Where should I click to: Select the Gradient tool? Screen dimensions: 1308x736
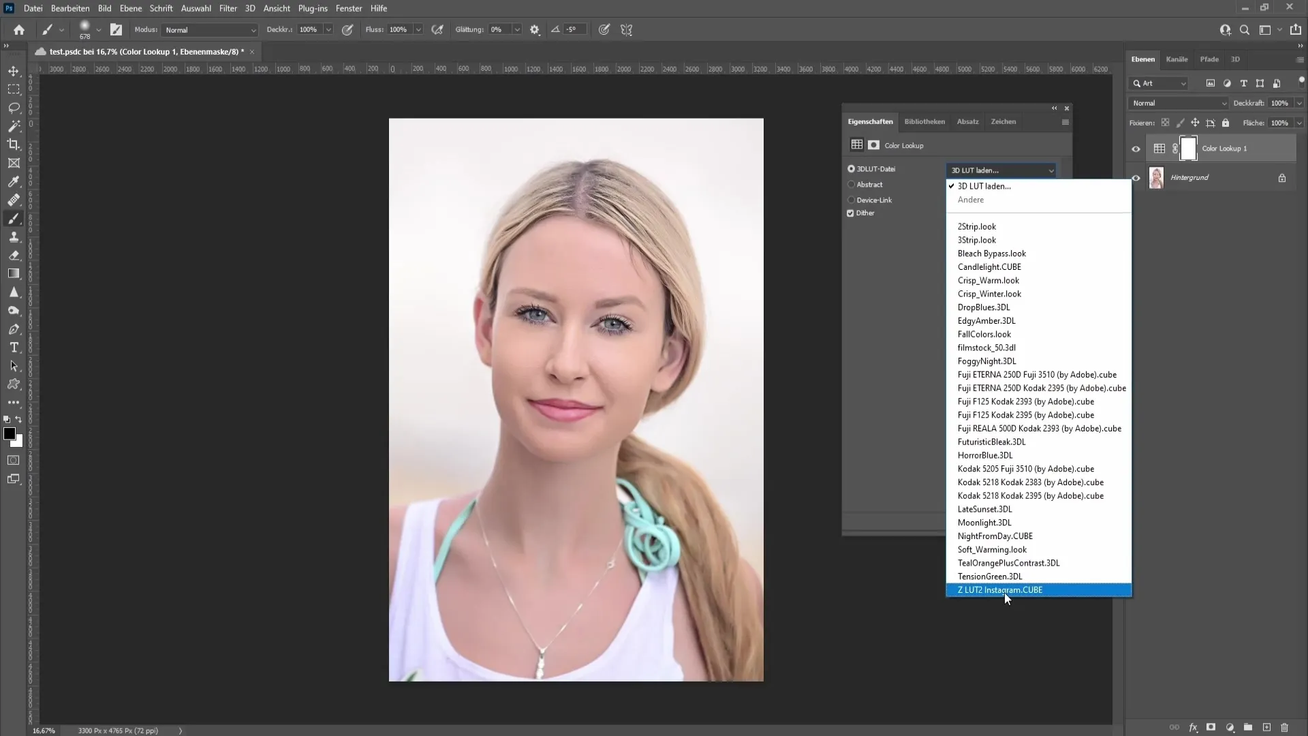(x=14, y=273)
